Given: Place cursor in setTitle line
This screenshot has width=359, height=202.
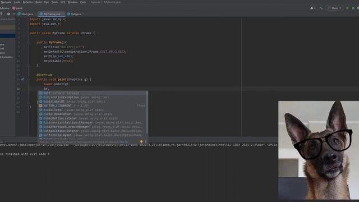Looking at the screenshot, I should pos(65,47).
